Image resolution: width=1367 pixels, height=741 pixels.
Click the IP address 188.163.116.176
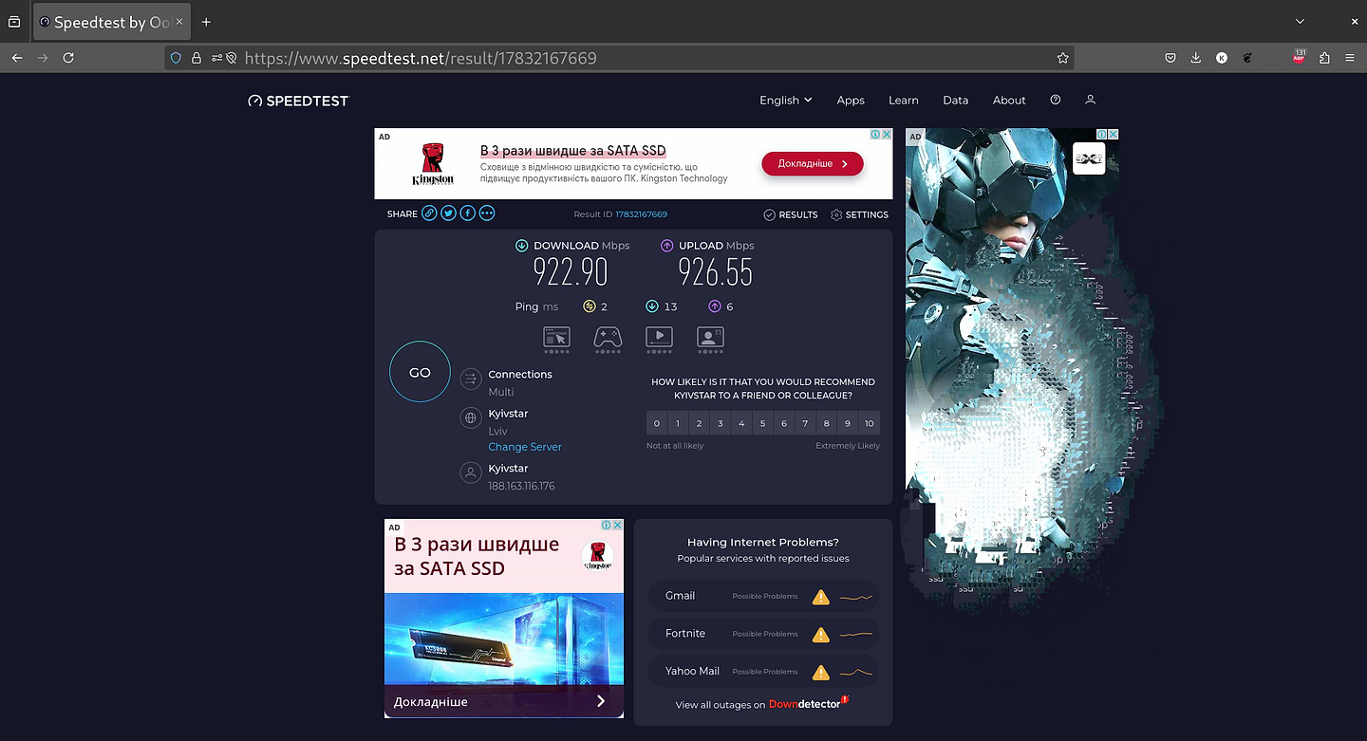pyautogui.click(x=521, y=486)
